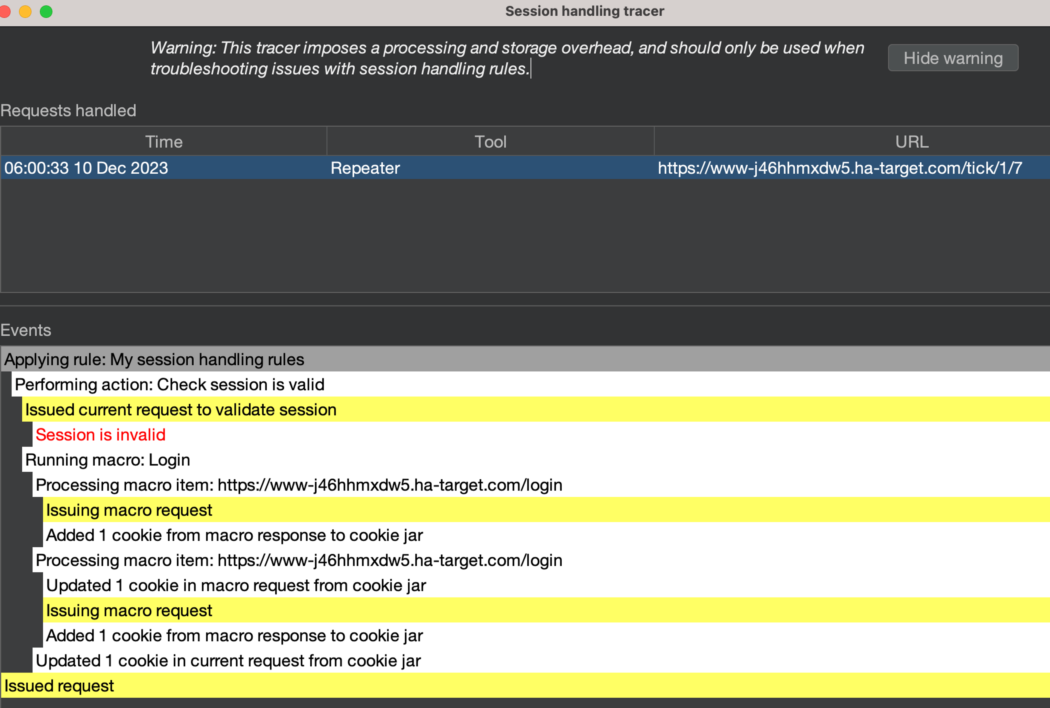Select the first 'Processing macro item' login event
The width and height of the screenshot is (1050, 708).
coord(299,485)
